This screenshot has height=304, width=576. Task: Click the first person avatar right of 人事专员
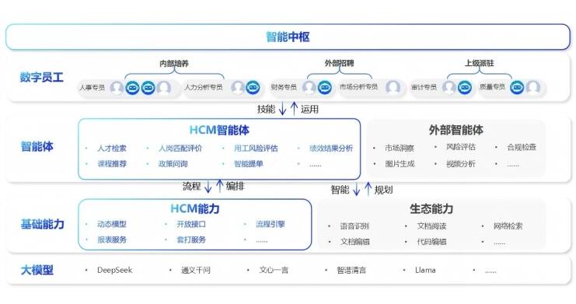click(x=117, y=88)
